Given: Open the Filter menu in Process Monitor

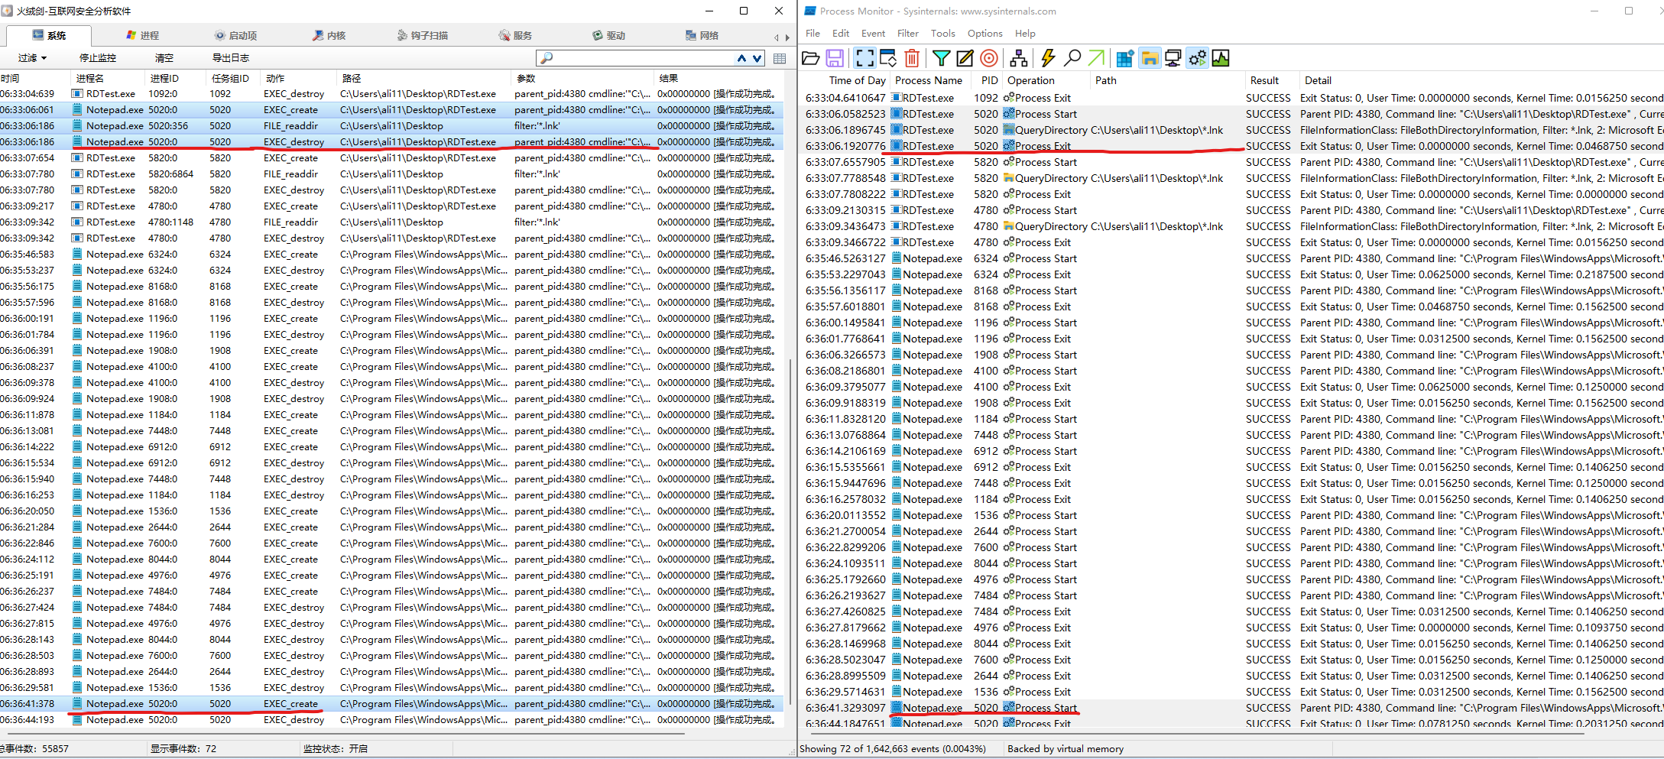Looking at the screenshot, I should pyautogui.click(x=908, y=34).
